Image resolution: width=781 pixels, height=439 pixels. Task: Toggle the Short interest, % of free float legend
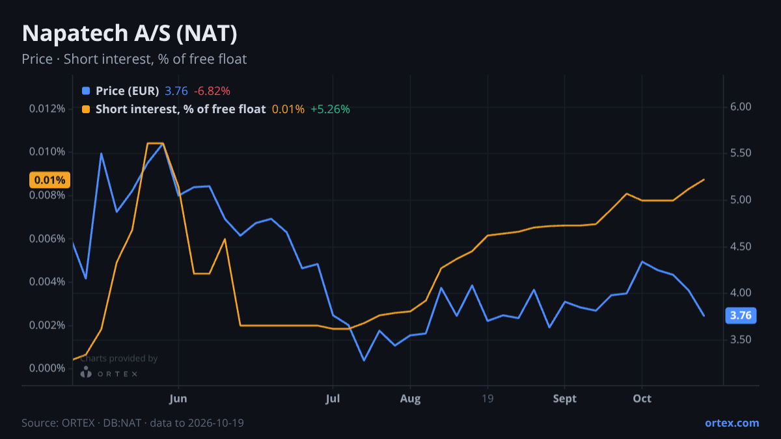[x=180, y=109]
